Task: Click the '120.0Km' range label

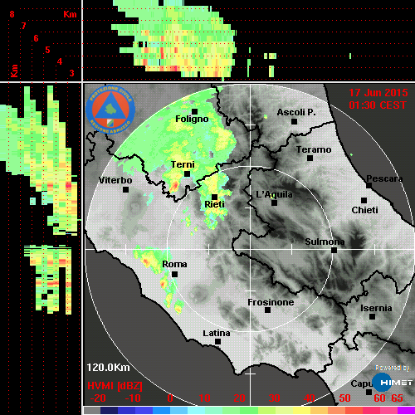Action: pos(108,368)
